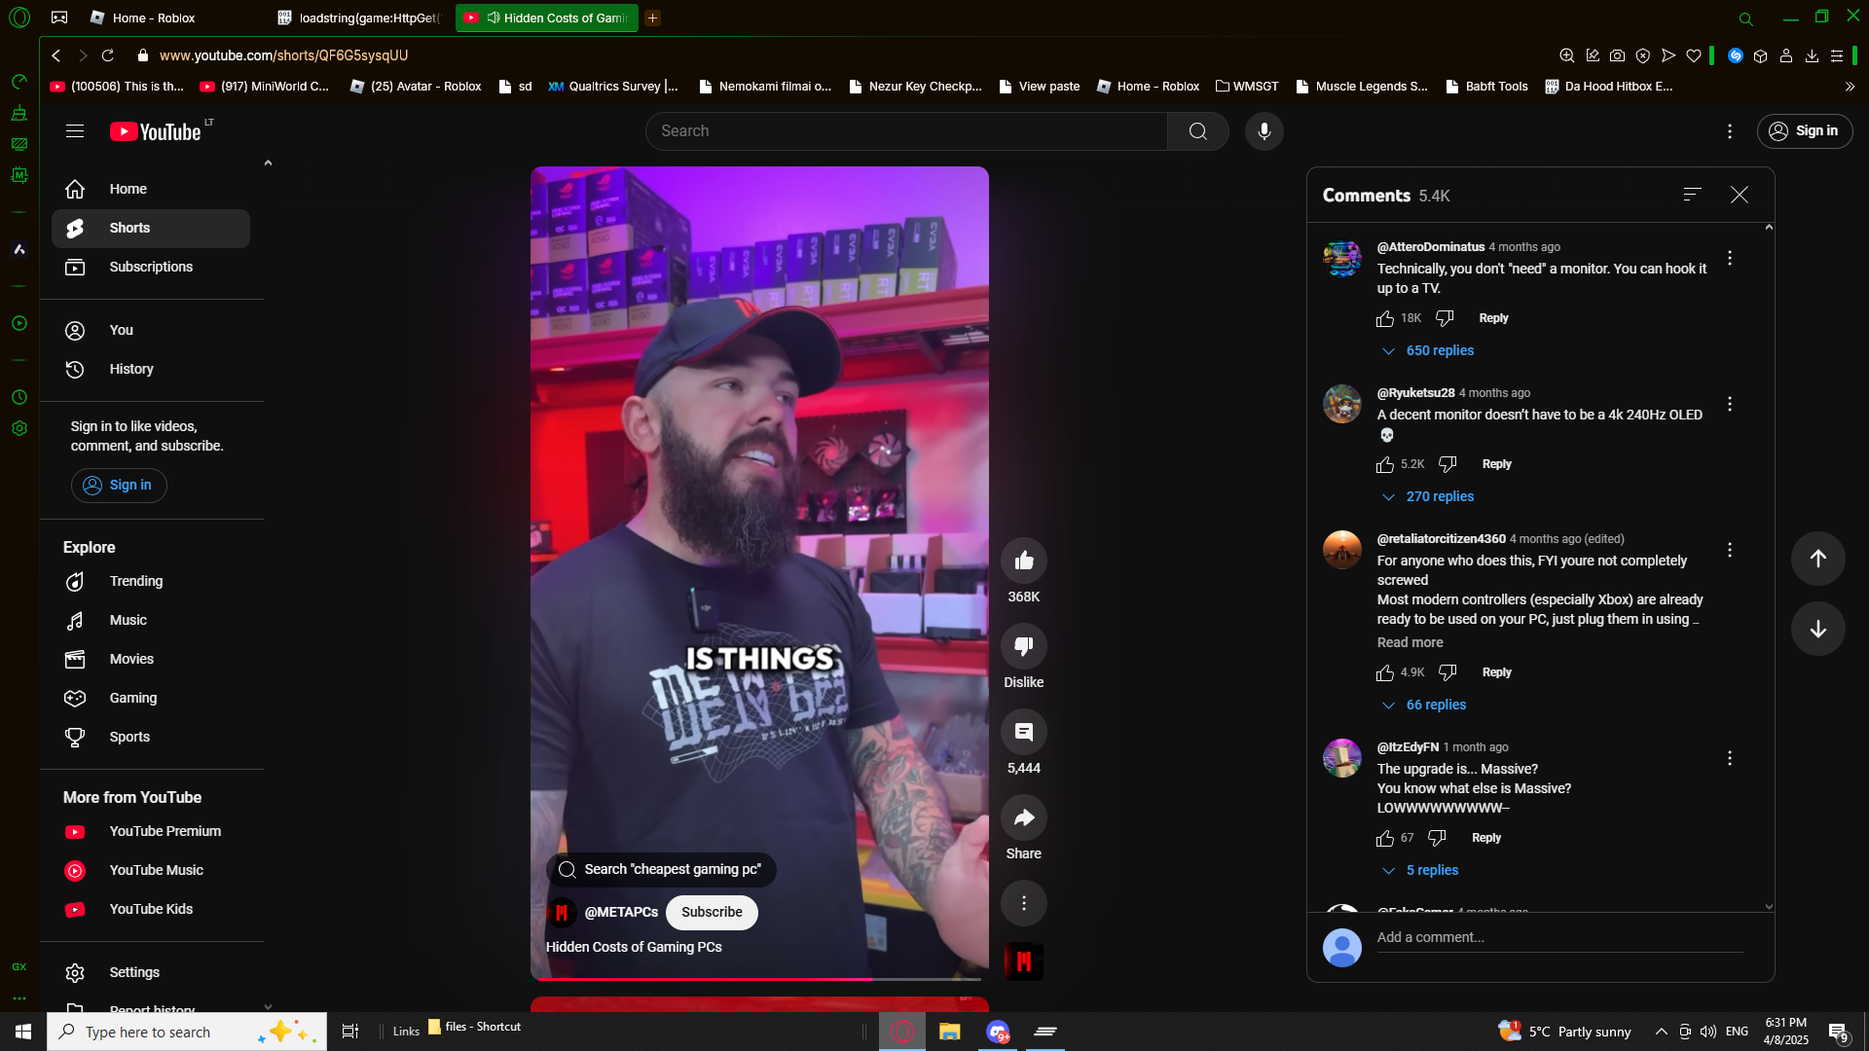Thumbs down the @Ryuketsu28 comment
Image resolution: width=1869 pixels, height=1051 pixels.
pos(1448,464)
